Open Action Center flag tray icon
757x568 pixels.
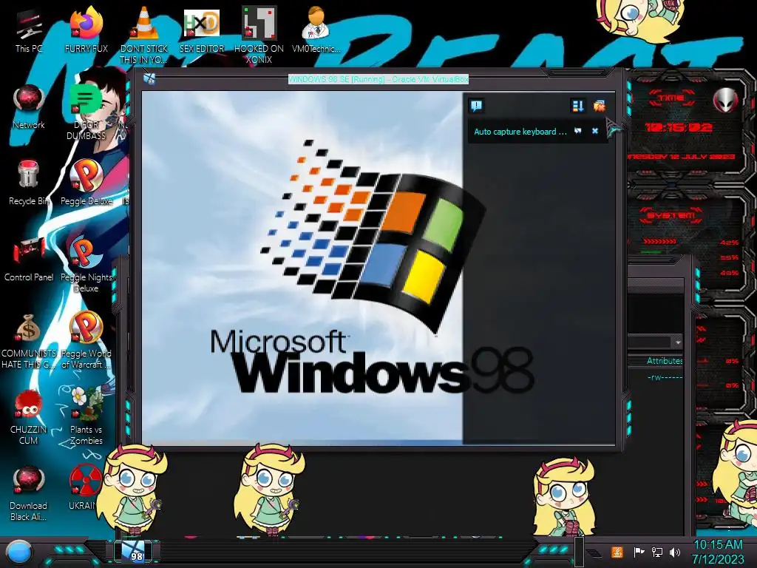(639, 552)
